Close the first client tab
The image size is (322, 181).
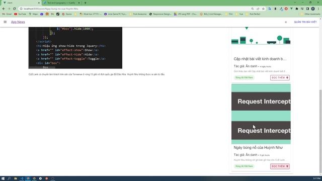[39, 3]
